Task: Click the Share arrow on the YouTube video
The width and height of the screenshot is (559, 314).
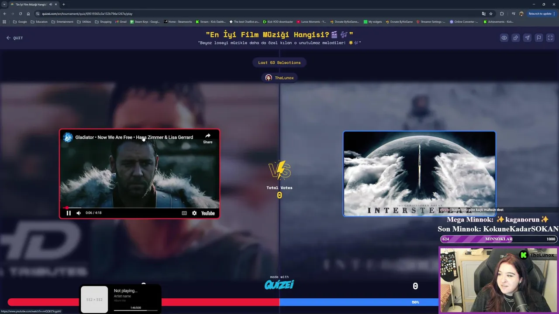Action: pos(208,138)
